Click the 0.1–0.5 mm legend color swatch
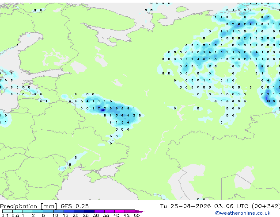The width and height of the screenshot is (280, 217). (x=8, y=211)
